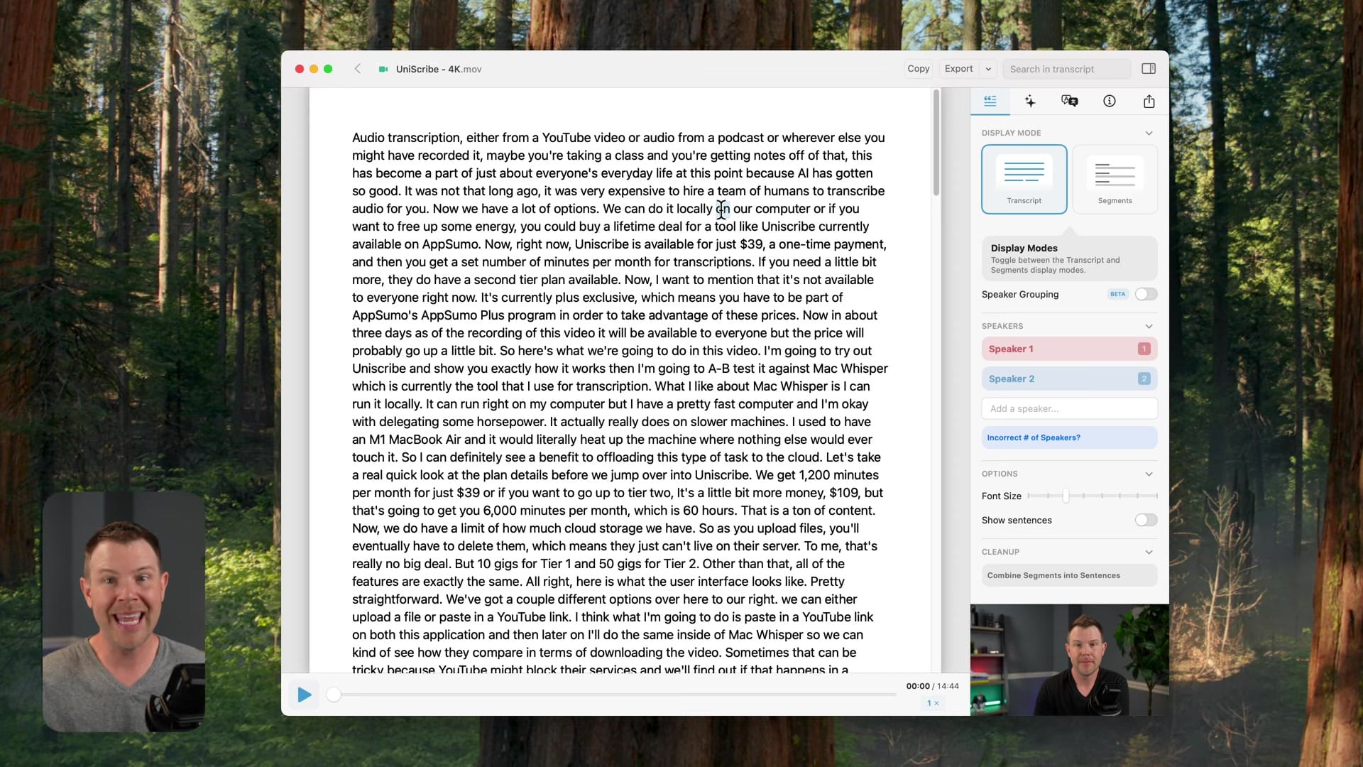Focus the Search in transcript field
The image size is (1363, 767).
click(1066, 69)
